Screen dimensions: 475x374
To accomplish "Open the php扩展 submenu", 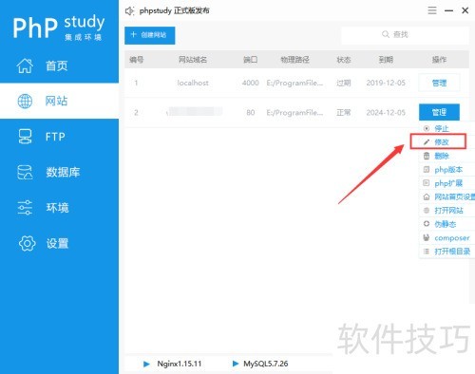I will [x=446, y=183].
